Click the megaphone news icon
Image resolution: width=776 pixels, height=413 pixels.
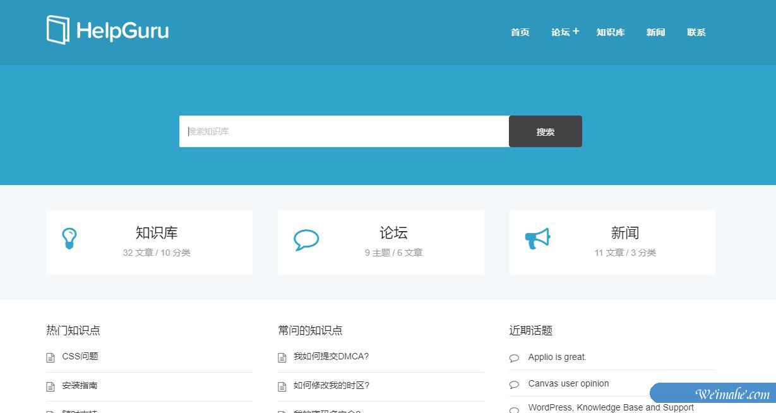537,239
